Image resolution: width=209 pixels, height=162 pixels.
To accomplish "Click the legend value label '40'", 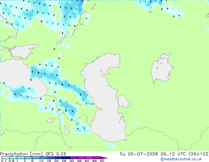I will coord(87,161).
